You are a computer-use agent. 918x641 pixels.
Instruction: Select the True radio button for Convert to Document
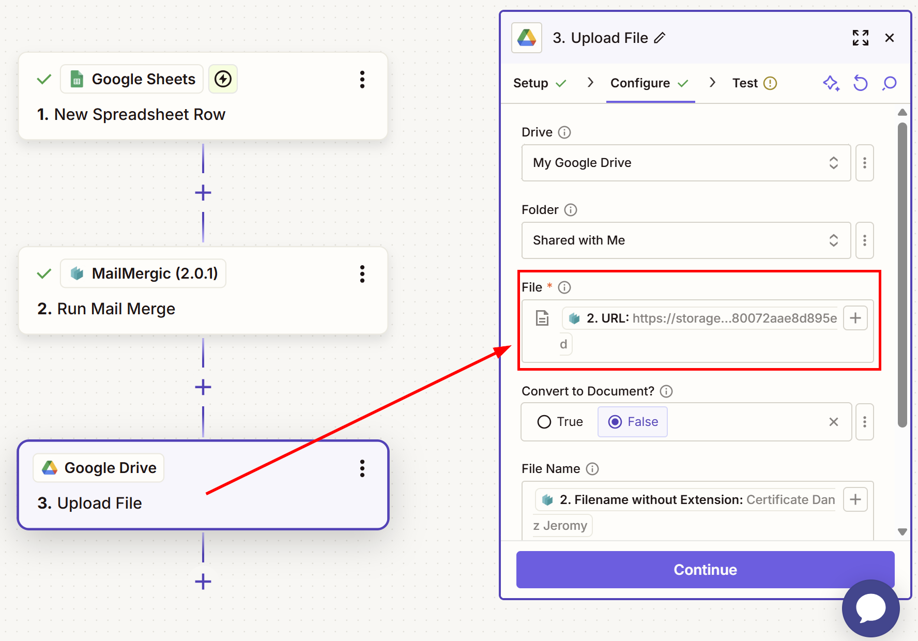(544, 422)
